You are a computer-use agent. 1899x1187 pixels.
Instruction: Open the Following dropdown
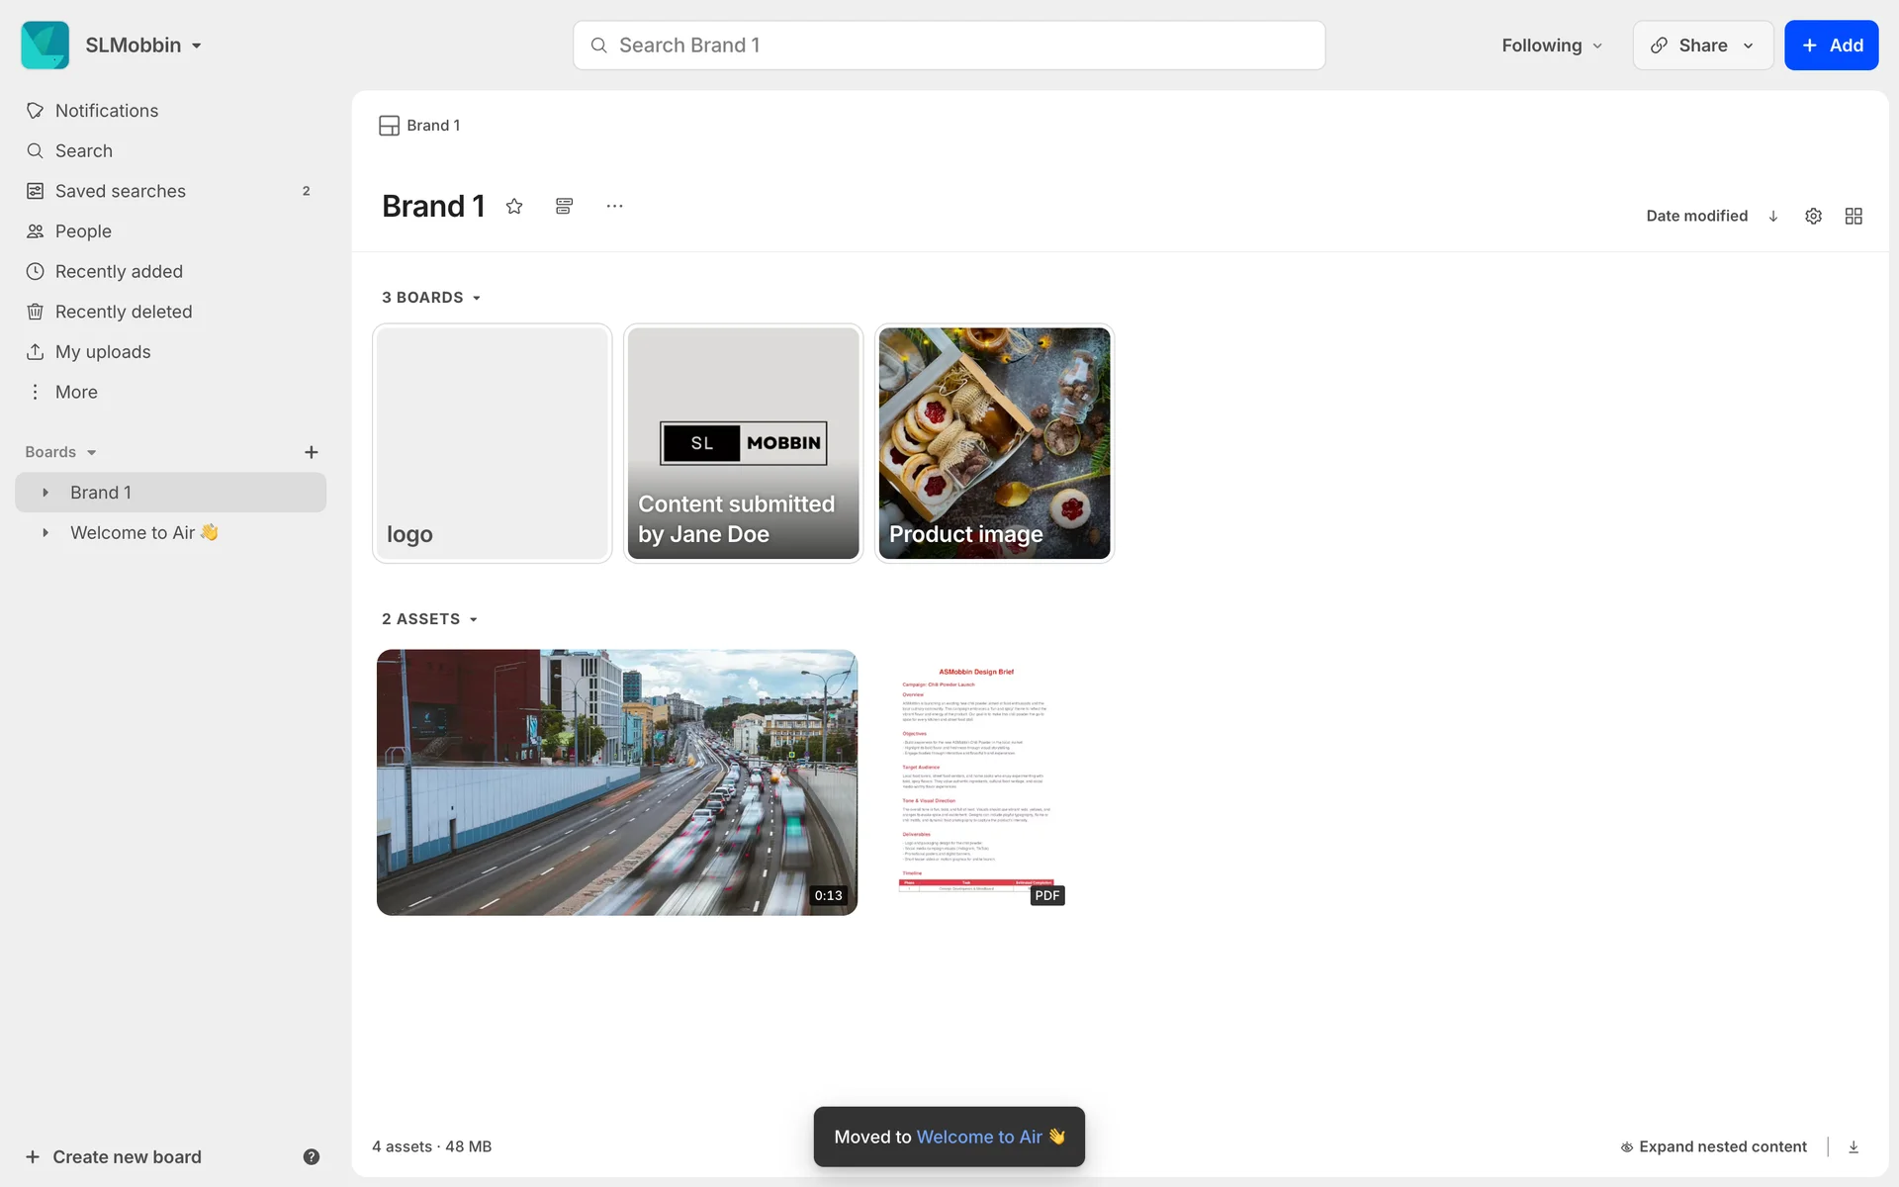[x=1551, y=46]
